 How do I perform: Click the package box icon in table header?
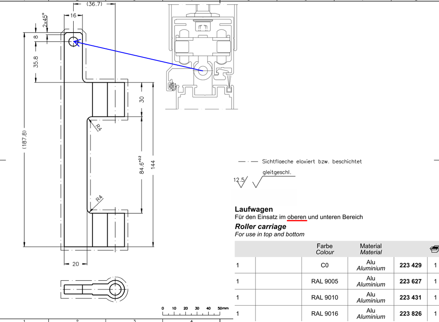tap(434, 249)
